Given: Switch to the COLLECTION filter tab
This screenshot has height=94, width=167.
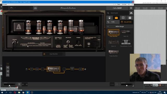Looking at the screenshot, I should (x=126, y=22).
